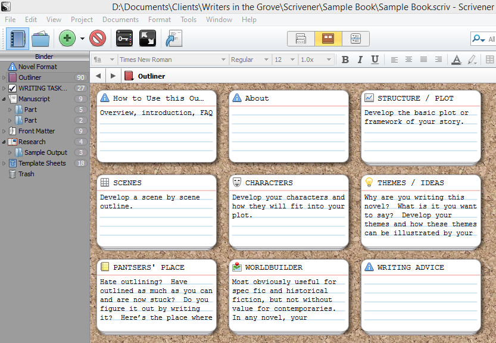Open the Format menu
The height and width of the screenshot is (343, 496).
[x=160, y=20]
